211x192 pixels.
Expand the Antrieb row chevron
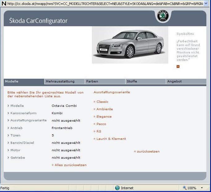(8, 128)
